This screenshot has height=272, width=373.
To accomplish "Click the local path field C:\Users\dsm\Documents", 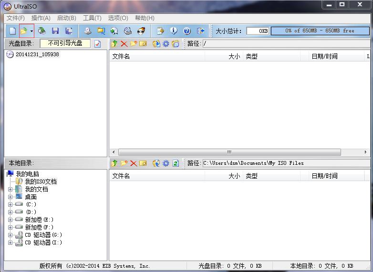I will point(286,163).
